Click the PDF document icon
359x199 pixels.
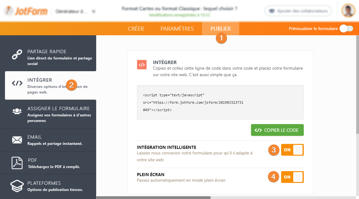coord(17,163)
